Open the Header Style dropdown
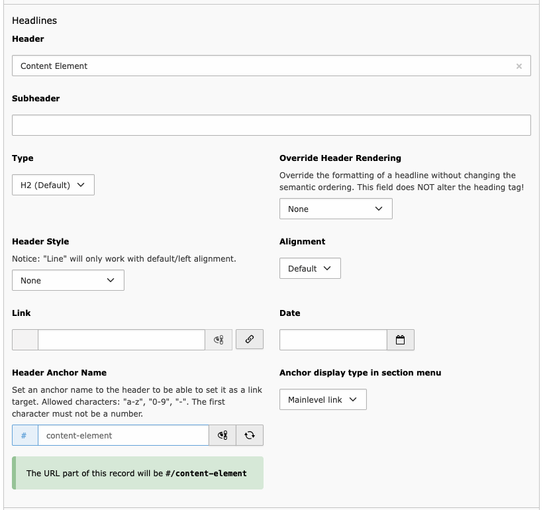Image resolution: width=543 pixels, height=510 pixels. coord(68,280)
